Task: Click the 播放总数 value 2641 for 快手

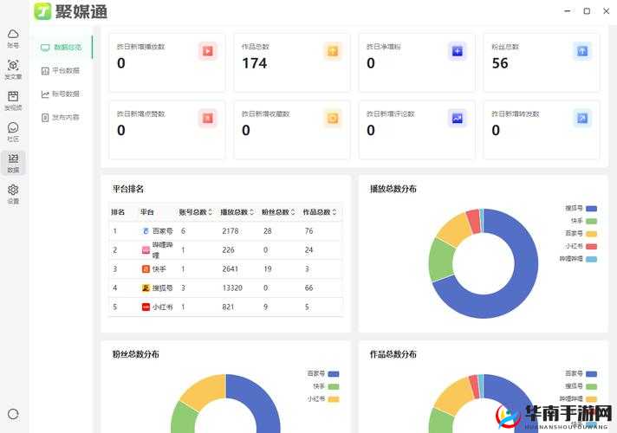Action: (x=231, y=269)
